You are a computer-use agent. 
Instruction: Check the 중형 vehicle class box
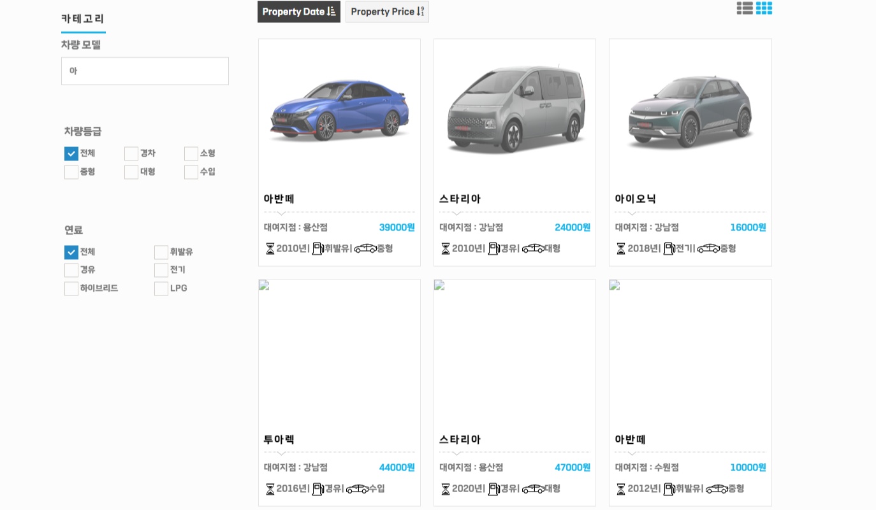(x=71, y=172)
